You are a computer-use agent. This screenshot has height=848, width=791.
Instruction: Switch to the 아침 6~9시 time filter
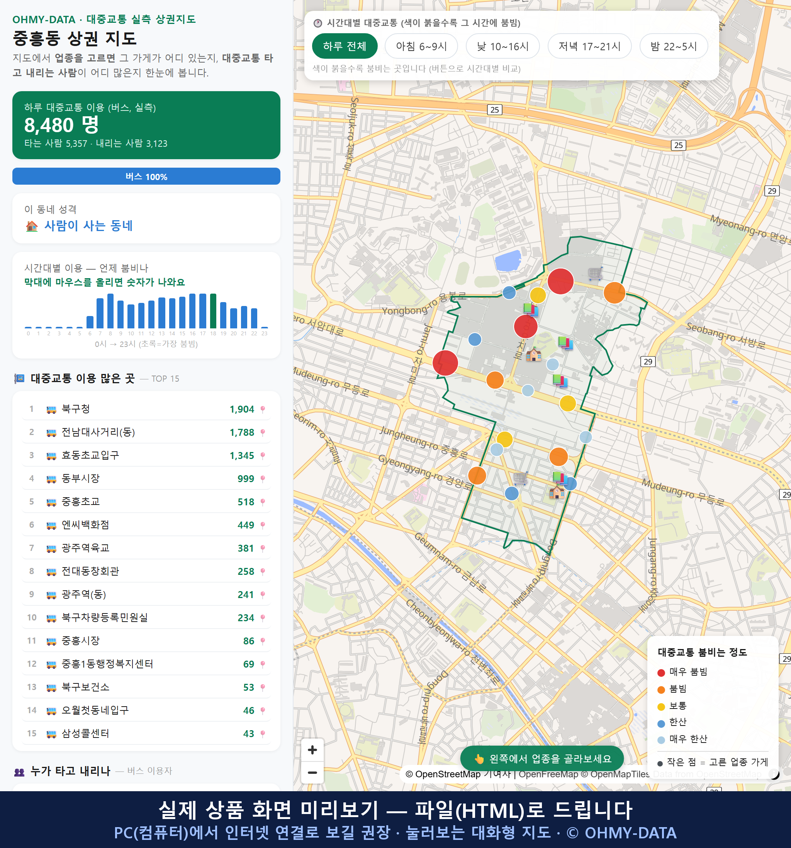pos(421,46)
